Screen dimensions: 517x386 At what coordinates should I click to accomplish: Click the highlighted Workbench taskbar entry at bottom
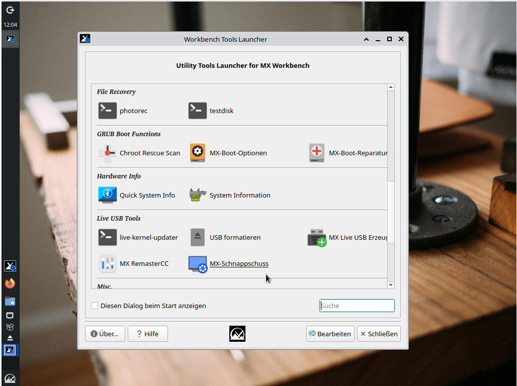[x=10, y=350]
